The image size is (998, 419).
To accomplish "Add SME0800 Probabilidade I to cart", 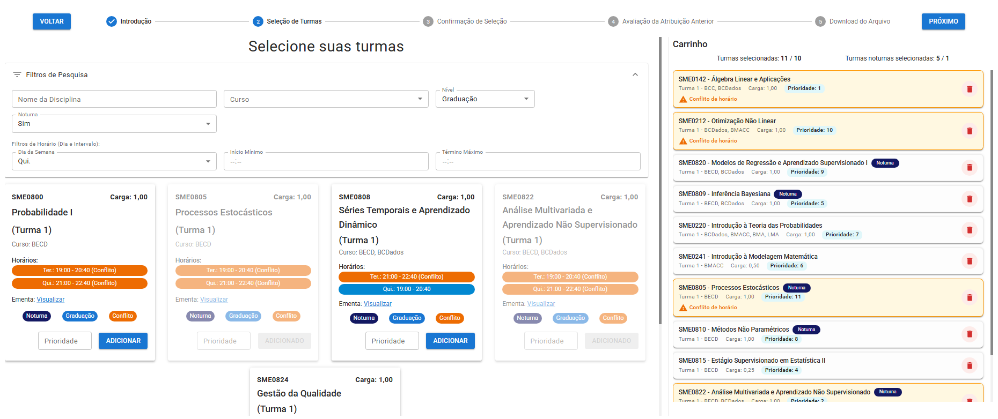I will tap(123, 341).
